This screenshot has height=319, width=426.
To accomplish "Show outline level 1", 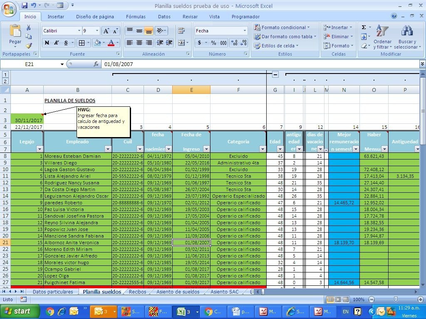I will pos(6,74).
